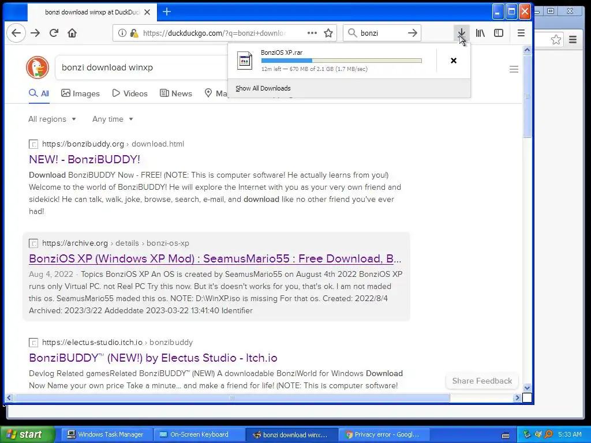Click the DuckDuckGo duck logo
The width and height of the screenshot is (591, 443).
click(x=38, y=67)
